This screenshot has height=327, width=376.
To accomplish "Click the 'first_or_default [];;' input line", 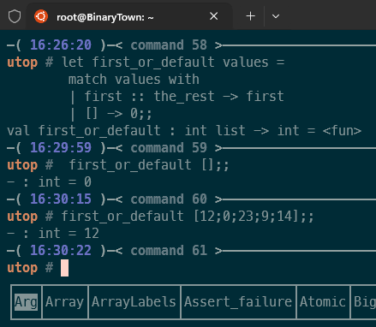I will [149, 165].
